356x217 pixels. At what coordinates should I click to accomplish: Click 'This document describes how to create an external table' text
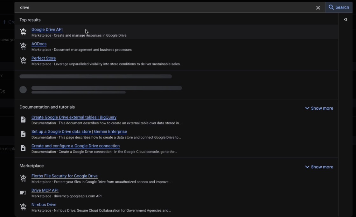(x=120, y=123)
